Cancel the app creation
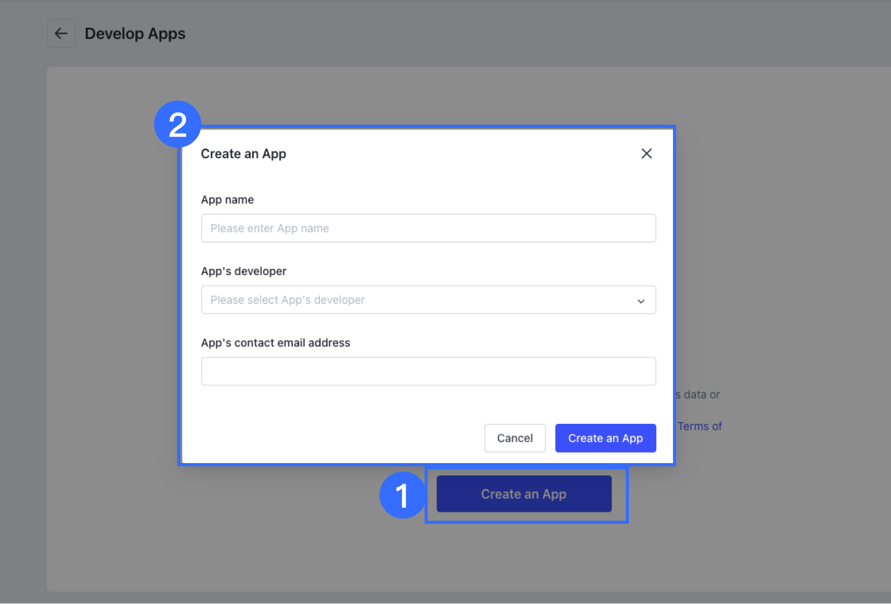 515,438
